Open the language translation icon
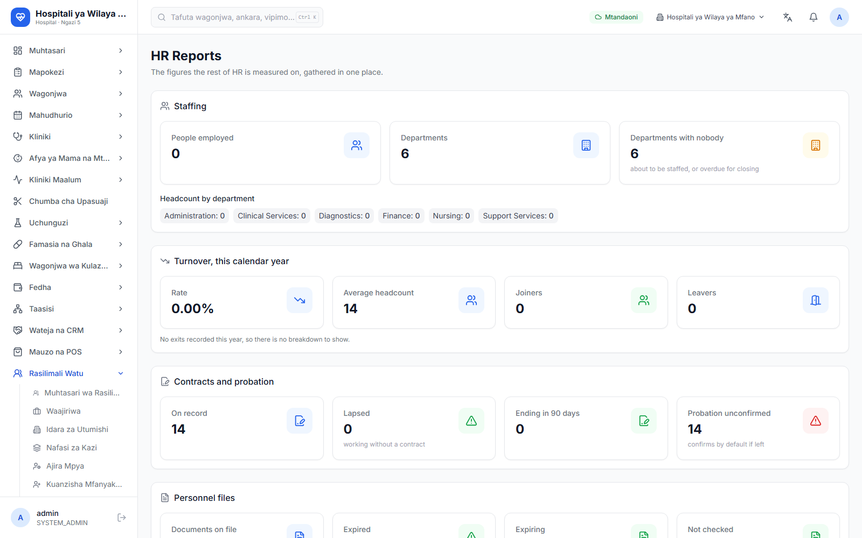Screen dimensions: 862x538 click(x=788, y=17)
